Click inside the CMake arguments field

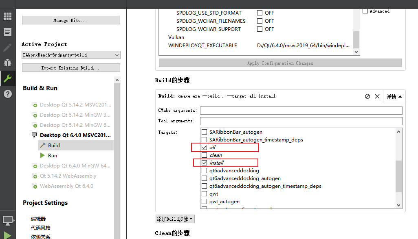click(301, 110)
